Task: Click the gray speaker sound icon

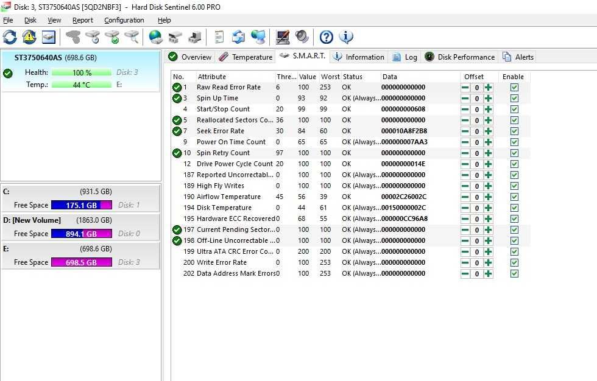Action: coord(302,37)
